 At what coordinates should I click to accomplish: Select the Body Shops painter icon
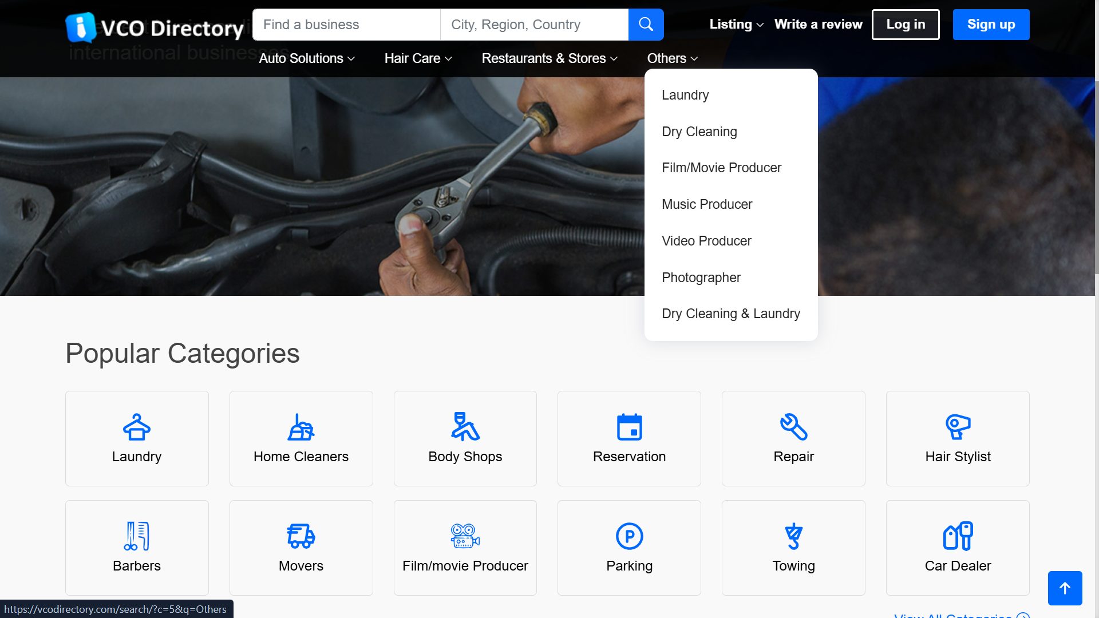[465, 427]
